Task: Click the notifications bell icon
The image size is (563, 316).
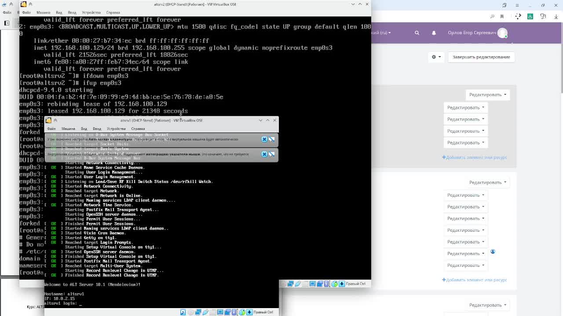Action: coord(434,32)
